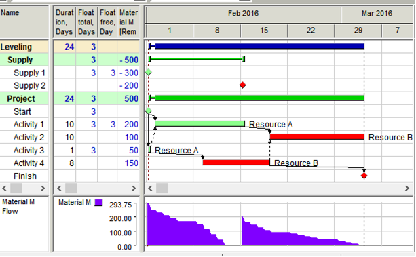
Task: Select the light green Activity 1 bar
Action: (200, 123)
